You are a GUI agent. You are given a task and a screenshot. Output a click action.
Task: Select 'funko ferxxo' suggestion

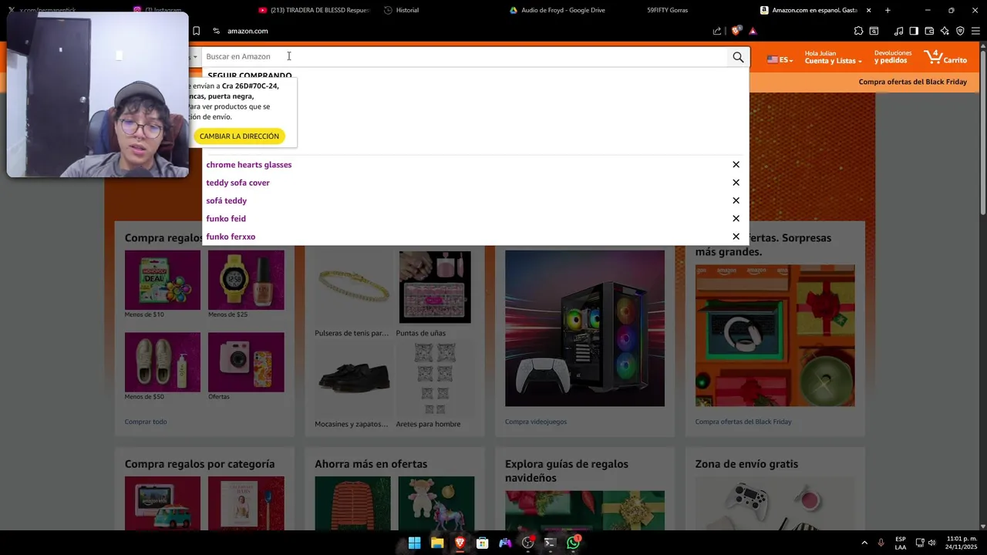(x=231, y=237)
